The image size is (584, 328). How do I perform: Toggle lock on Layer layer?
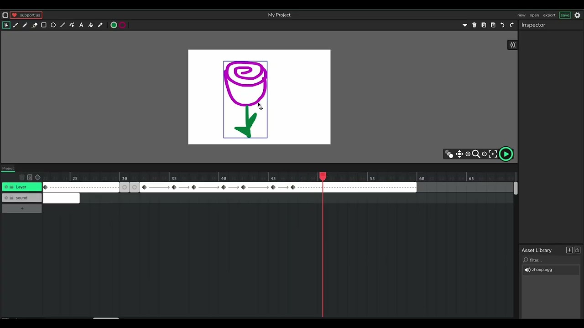coord(11,187)
